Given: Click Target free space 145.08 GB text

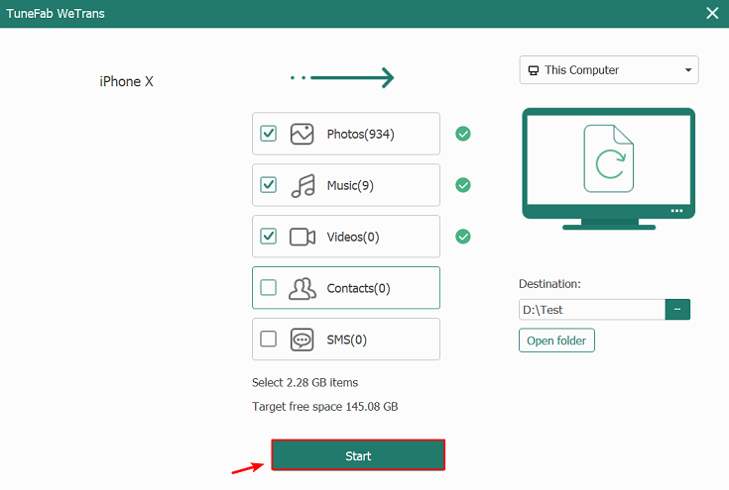Looking at the screenshot, I should (325, 407).
